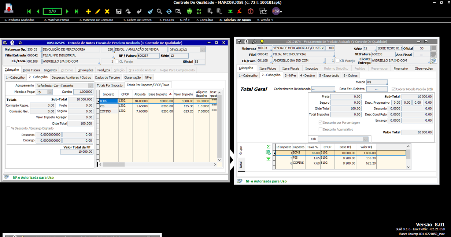Edit record with yellow pencil icon
The width and height of the screenshot is (451, 237).
click(x=97, y=11)
